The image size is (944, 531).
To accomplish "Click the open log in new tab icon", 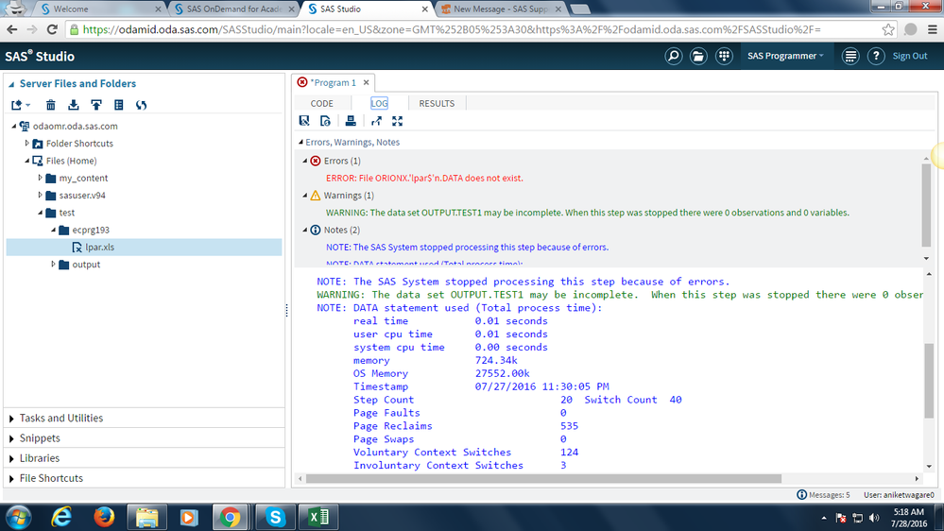I will tap(376, 121).
